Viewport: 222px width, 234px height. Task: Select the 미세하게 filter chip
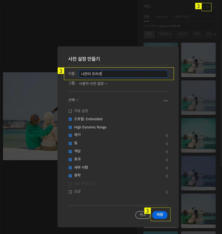pos(165,34)
